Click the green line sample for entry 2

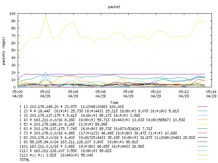pyautogui.click(x=202, y=111)
